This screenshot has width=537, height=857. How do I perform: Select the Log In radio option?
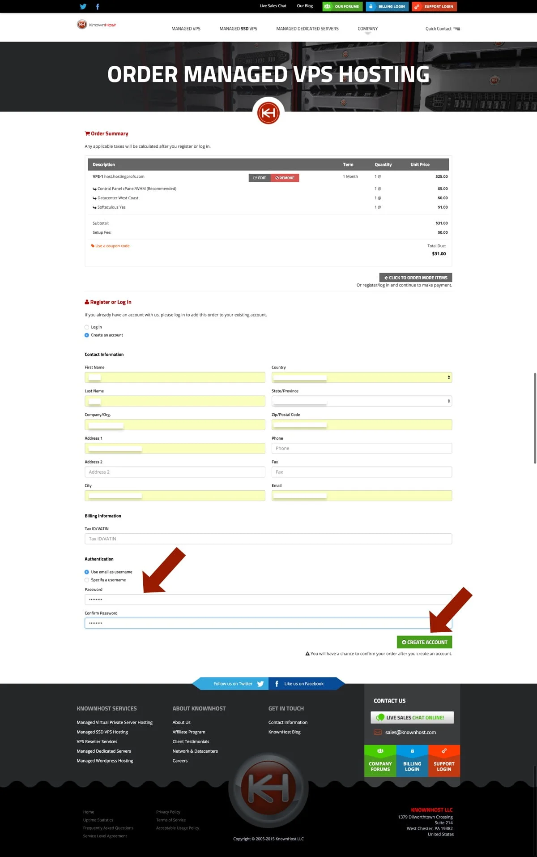pyautogui.click(x=87, y=327)
